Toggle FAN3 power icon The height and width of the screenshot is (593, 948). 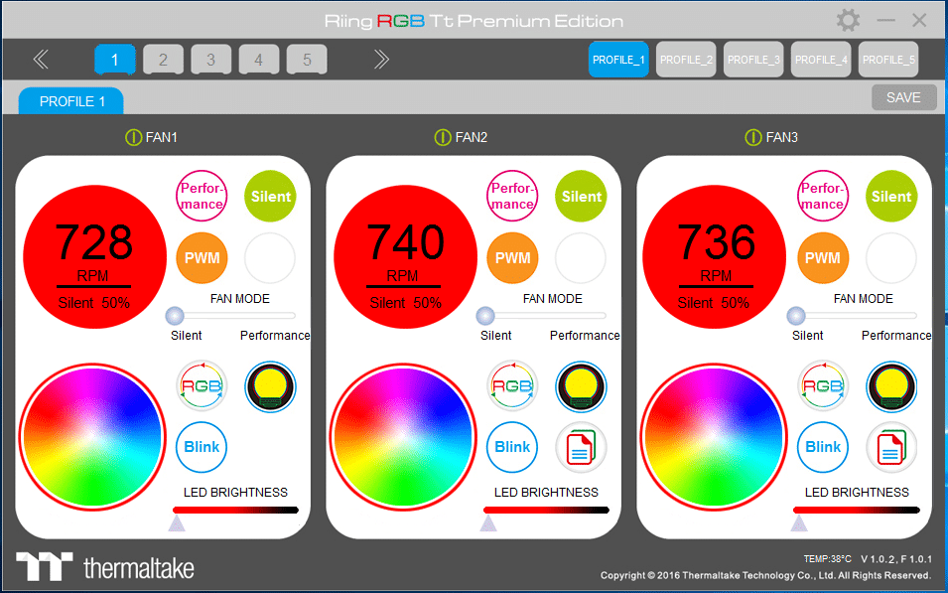point(752,137)
